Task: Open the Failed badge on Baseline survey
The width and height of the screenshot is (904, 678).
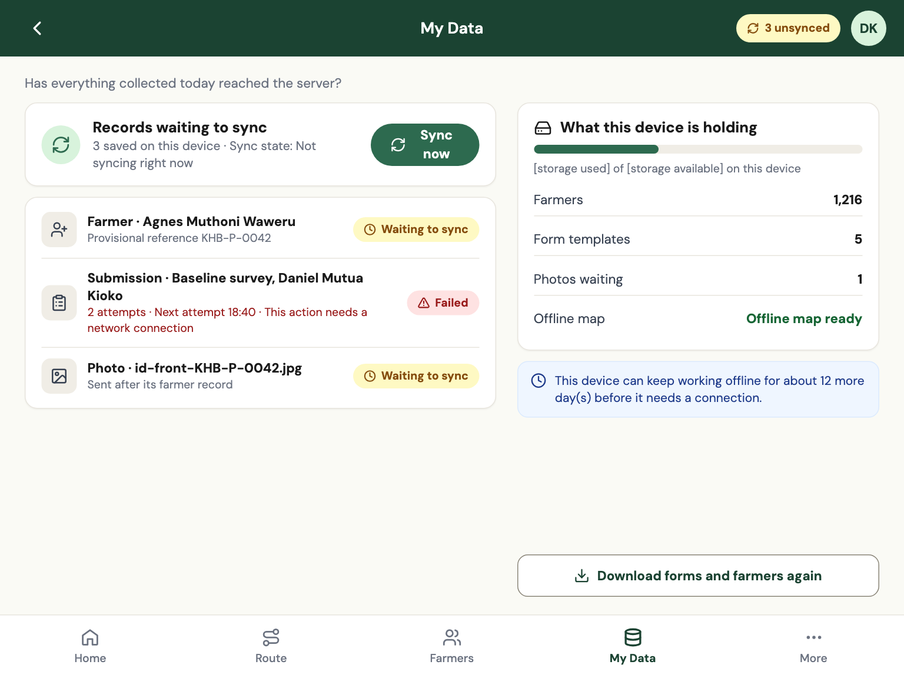Action: tap(443, 303)
